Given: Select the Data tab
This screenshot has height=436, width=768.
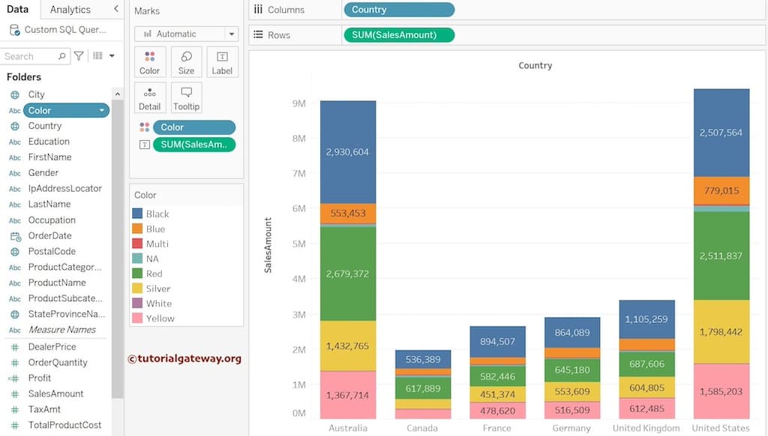Looking at the screenshot, I should pos(17,10).
